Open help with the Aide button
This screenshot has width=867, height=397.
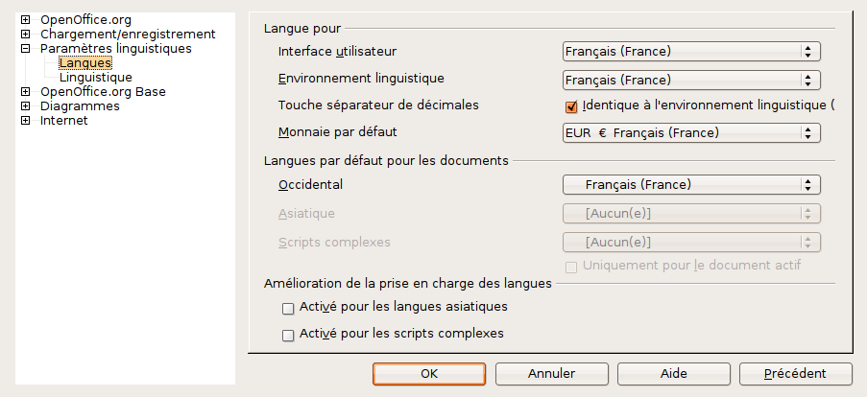click(x=673, y=374)
